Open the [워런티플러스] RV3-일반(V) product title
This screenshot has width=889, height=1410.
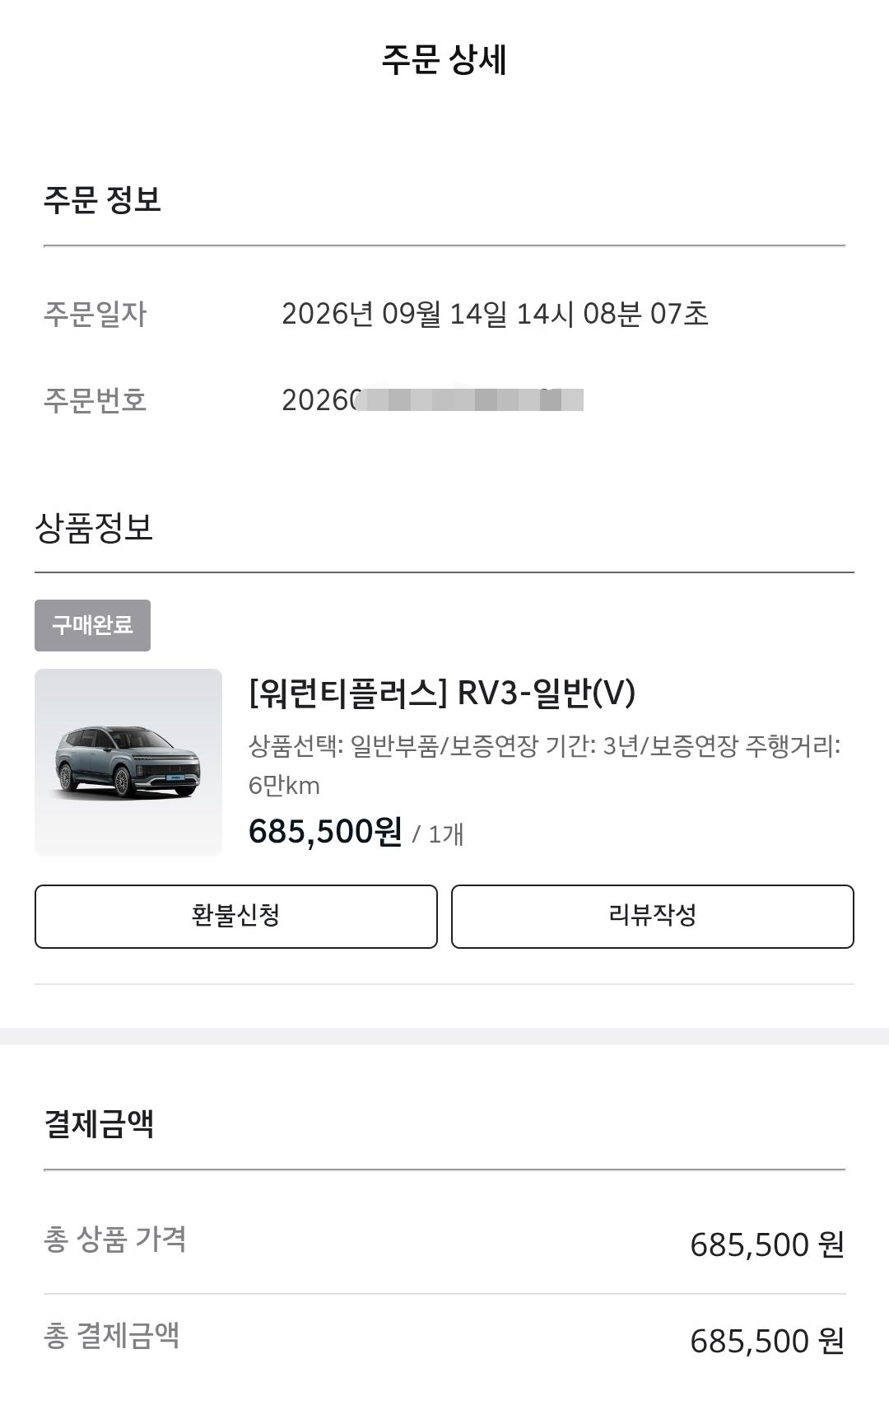coord(442,693)
